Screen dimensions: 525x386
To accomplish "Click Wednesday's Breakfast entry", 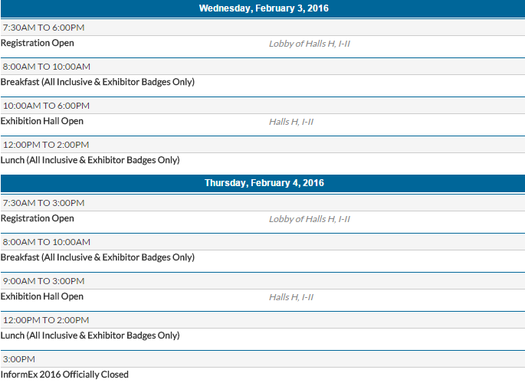I will point(97,82).
